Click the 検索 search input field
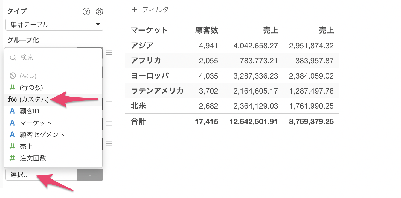 53,58
